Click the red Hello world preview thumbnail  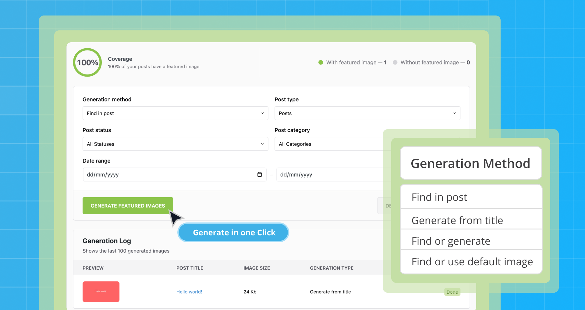101,291
